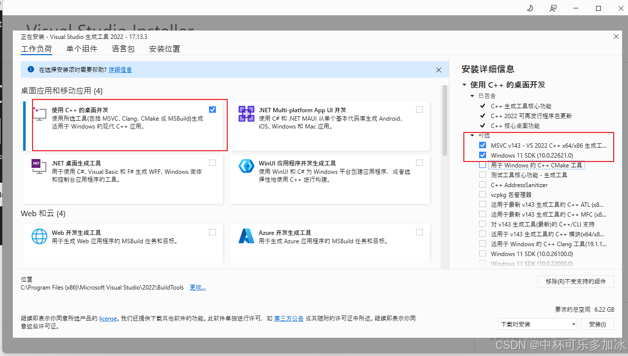The width and height of the screenshot is (628, 356).
Task: Open the 下载时安装 install mode dropdown
Action: (538, 324)
